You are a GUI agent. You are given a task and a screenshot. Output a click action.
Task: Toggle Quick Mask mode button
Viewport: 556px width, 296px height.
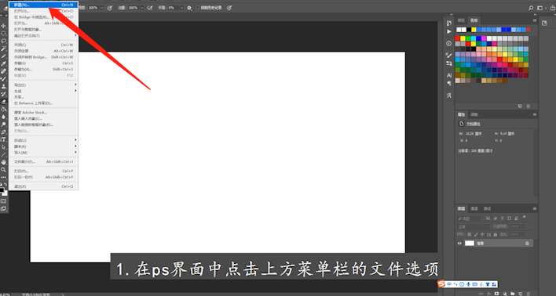[4, 200]
